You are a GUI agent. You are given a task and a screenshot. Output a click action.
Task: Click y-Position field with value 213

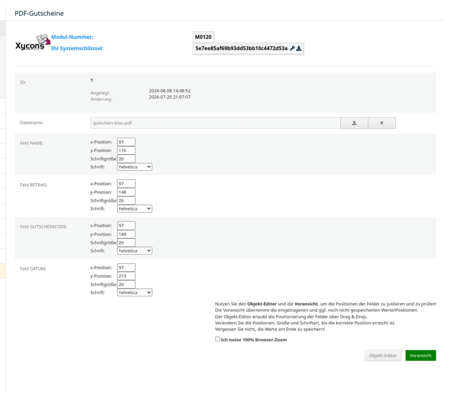126,276
